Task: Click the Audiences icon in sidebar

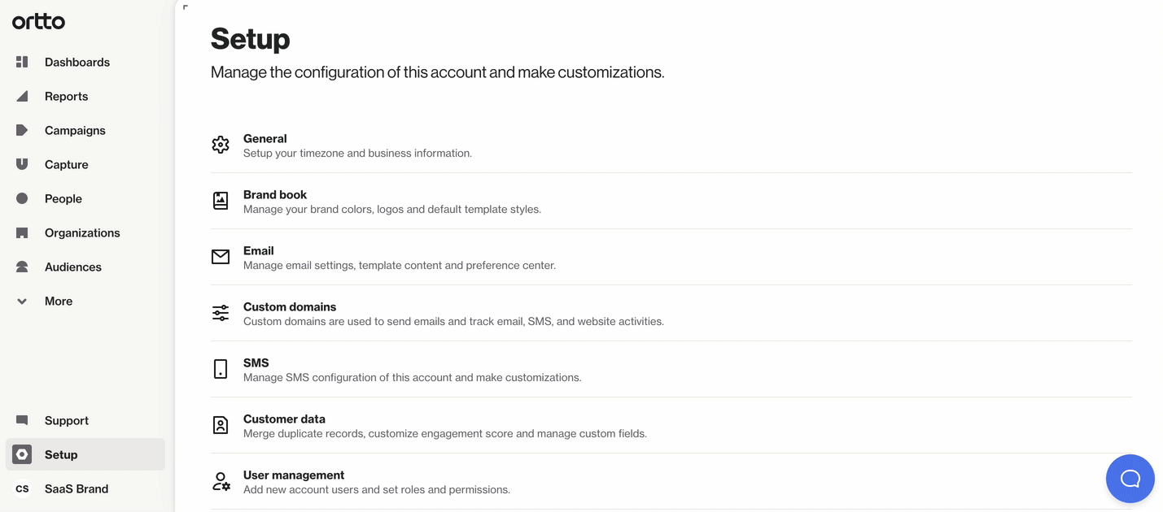Action: pos(22,267)
